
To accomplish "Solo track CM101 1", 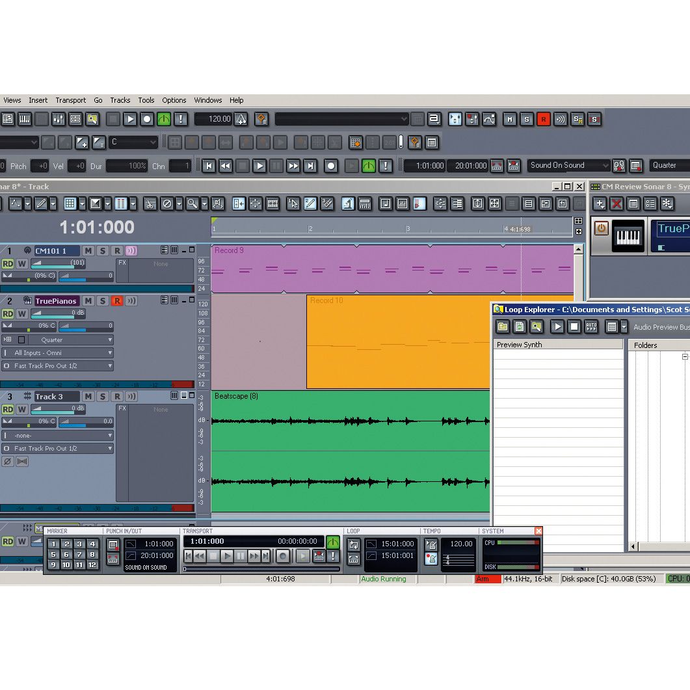I will point(103,251).
